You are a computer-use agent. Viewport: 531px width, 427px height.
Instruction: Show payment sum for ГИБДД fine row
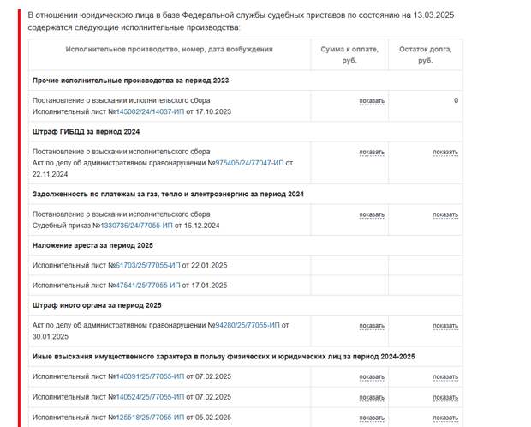(x=372, y=153)
